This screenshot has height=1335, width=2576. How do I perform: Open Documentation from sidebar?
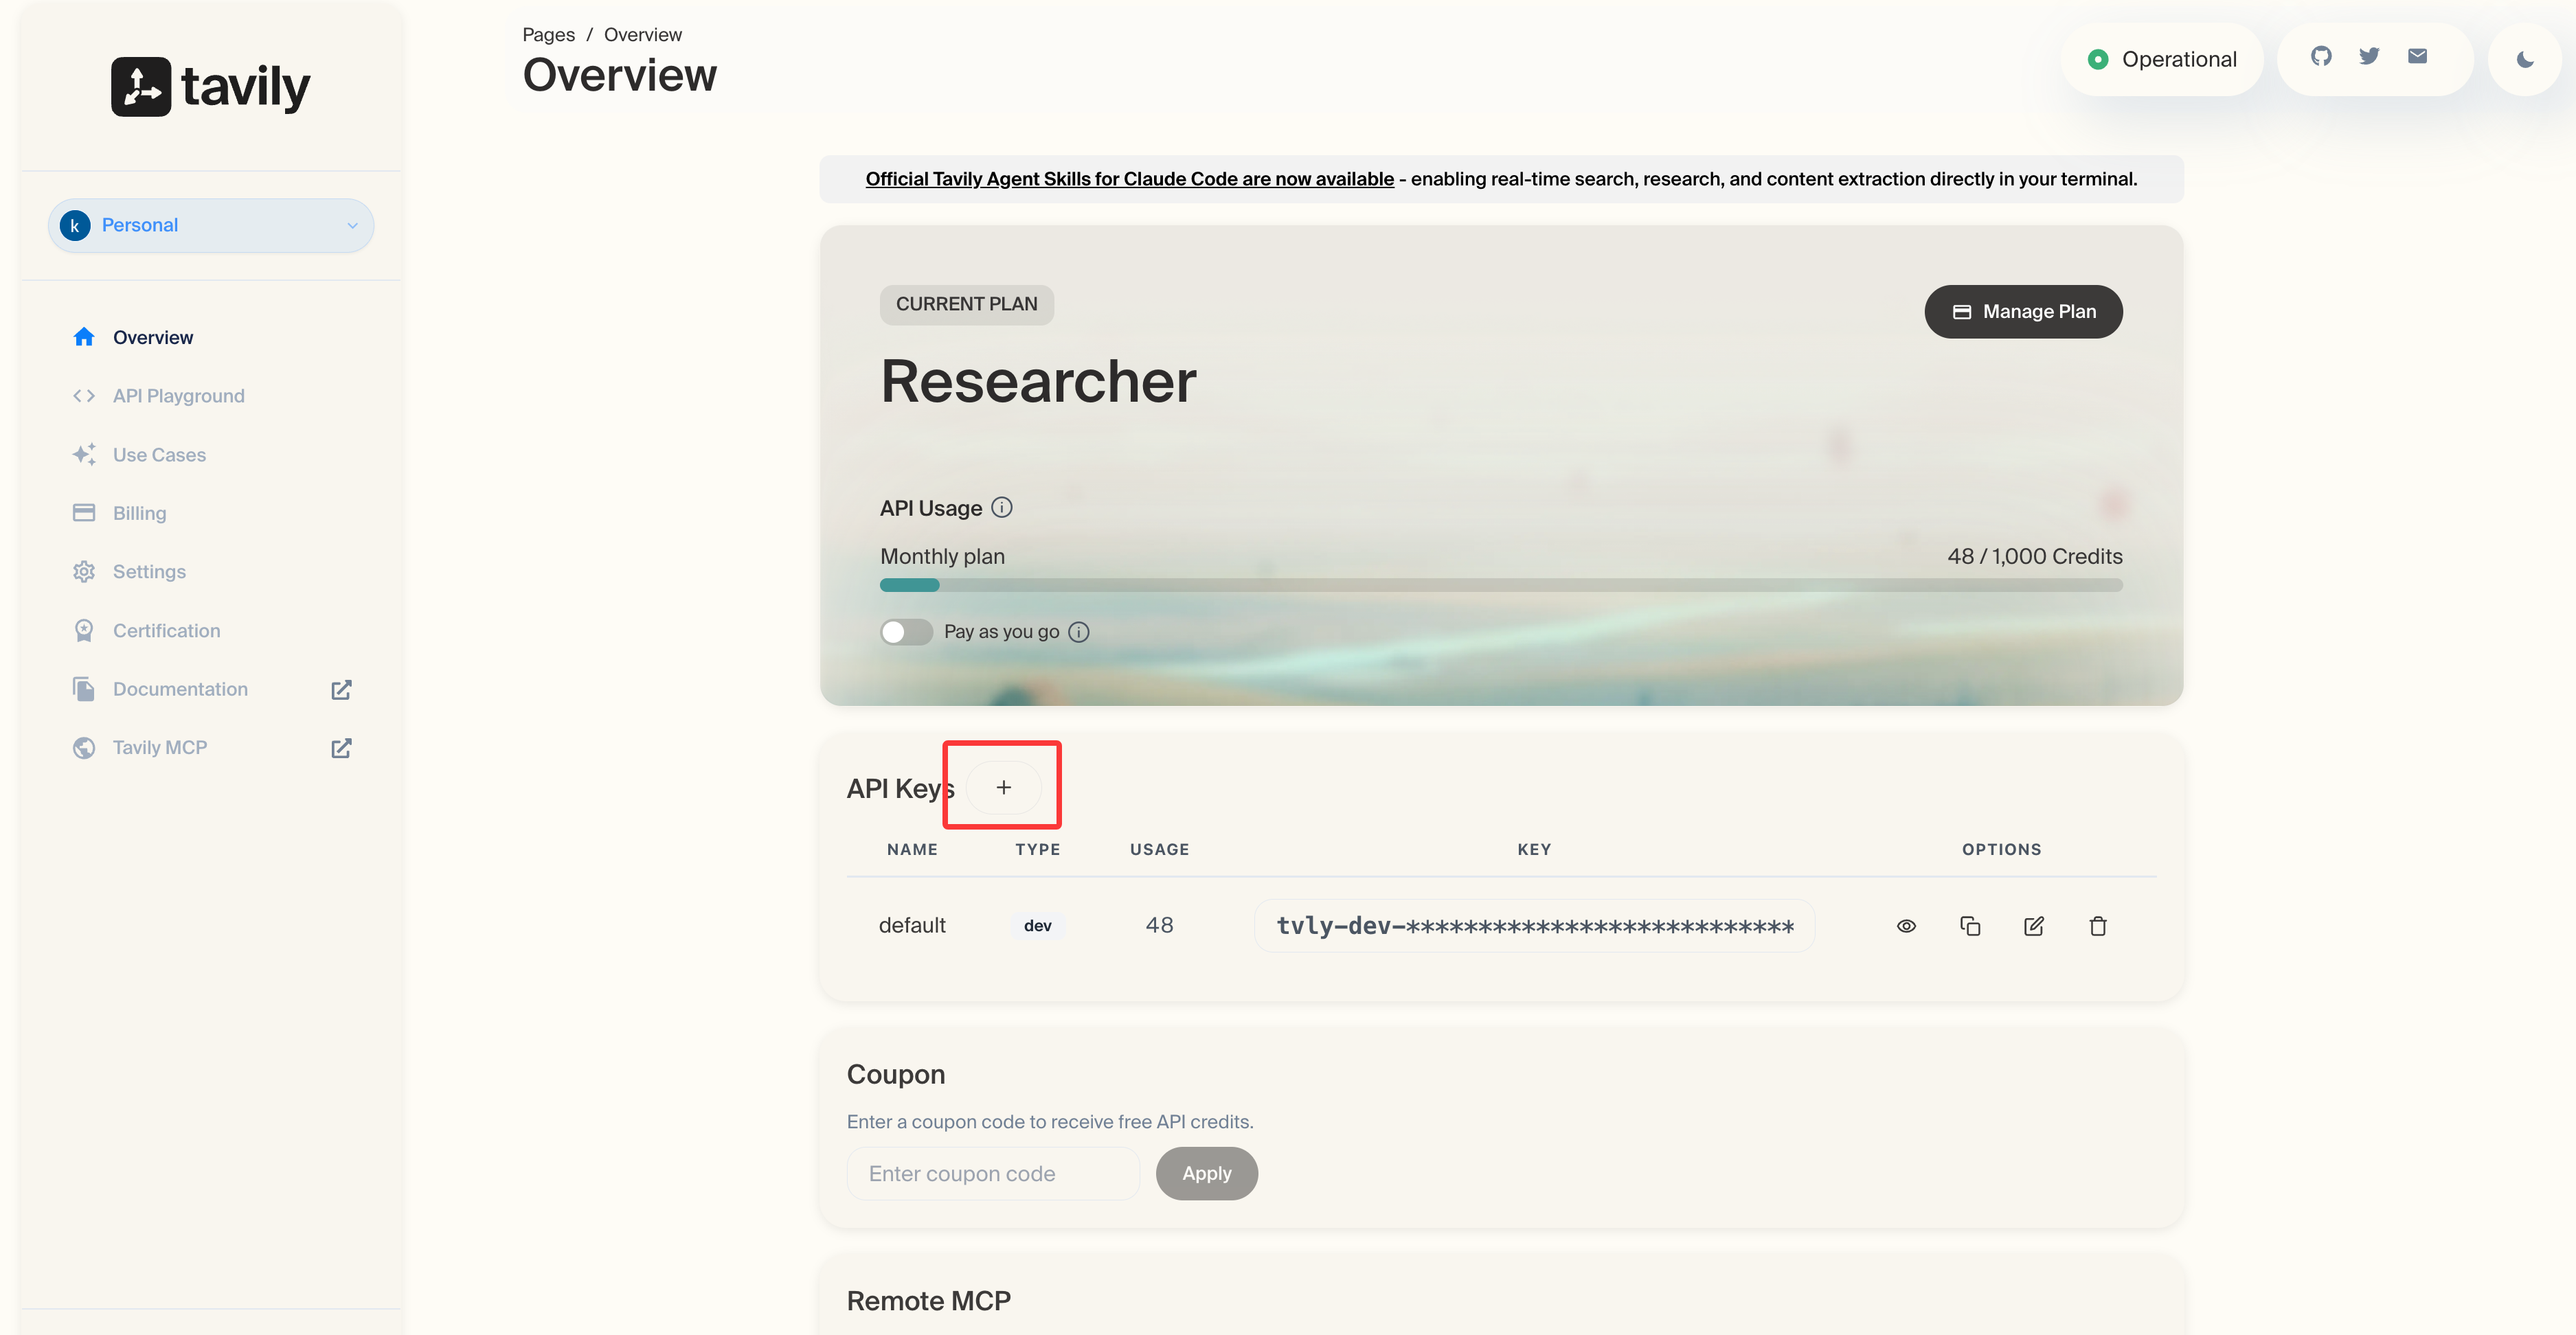[180, 690]
